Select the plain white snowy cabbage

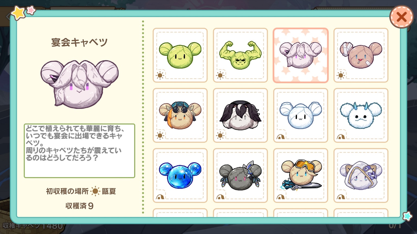click(x=301, y=115)
